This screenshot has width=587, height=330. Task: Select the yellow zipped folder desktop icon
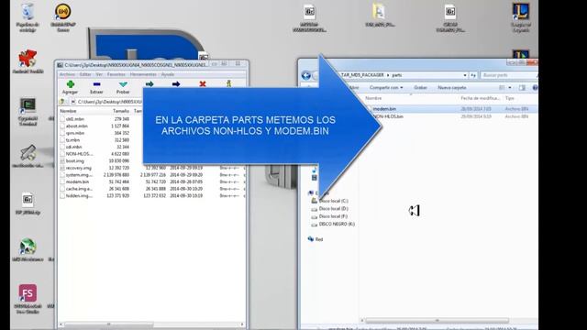click(x=380, y=12)
